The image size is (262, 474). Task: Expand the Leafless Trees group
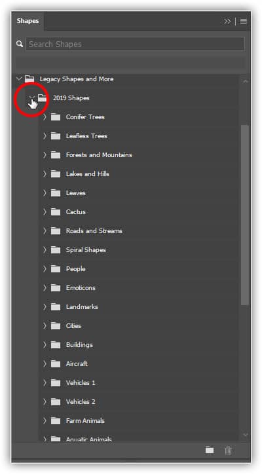(45, 136)
